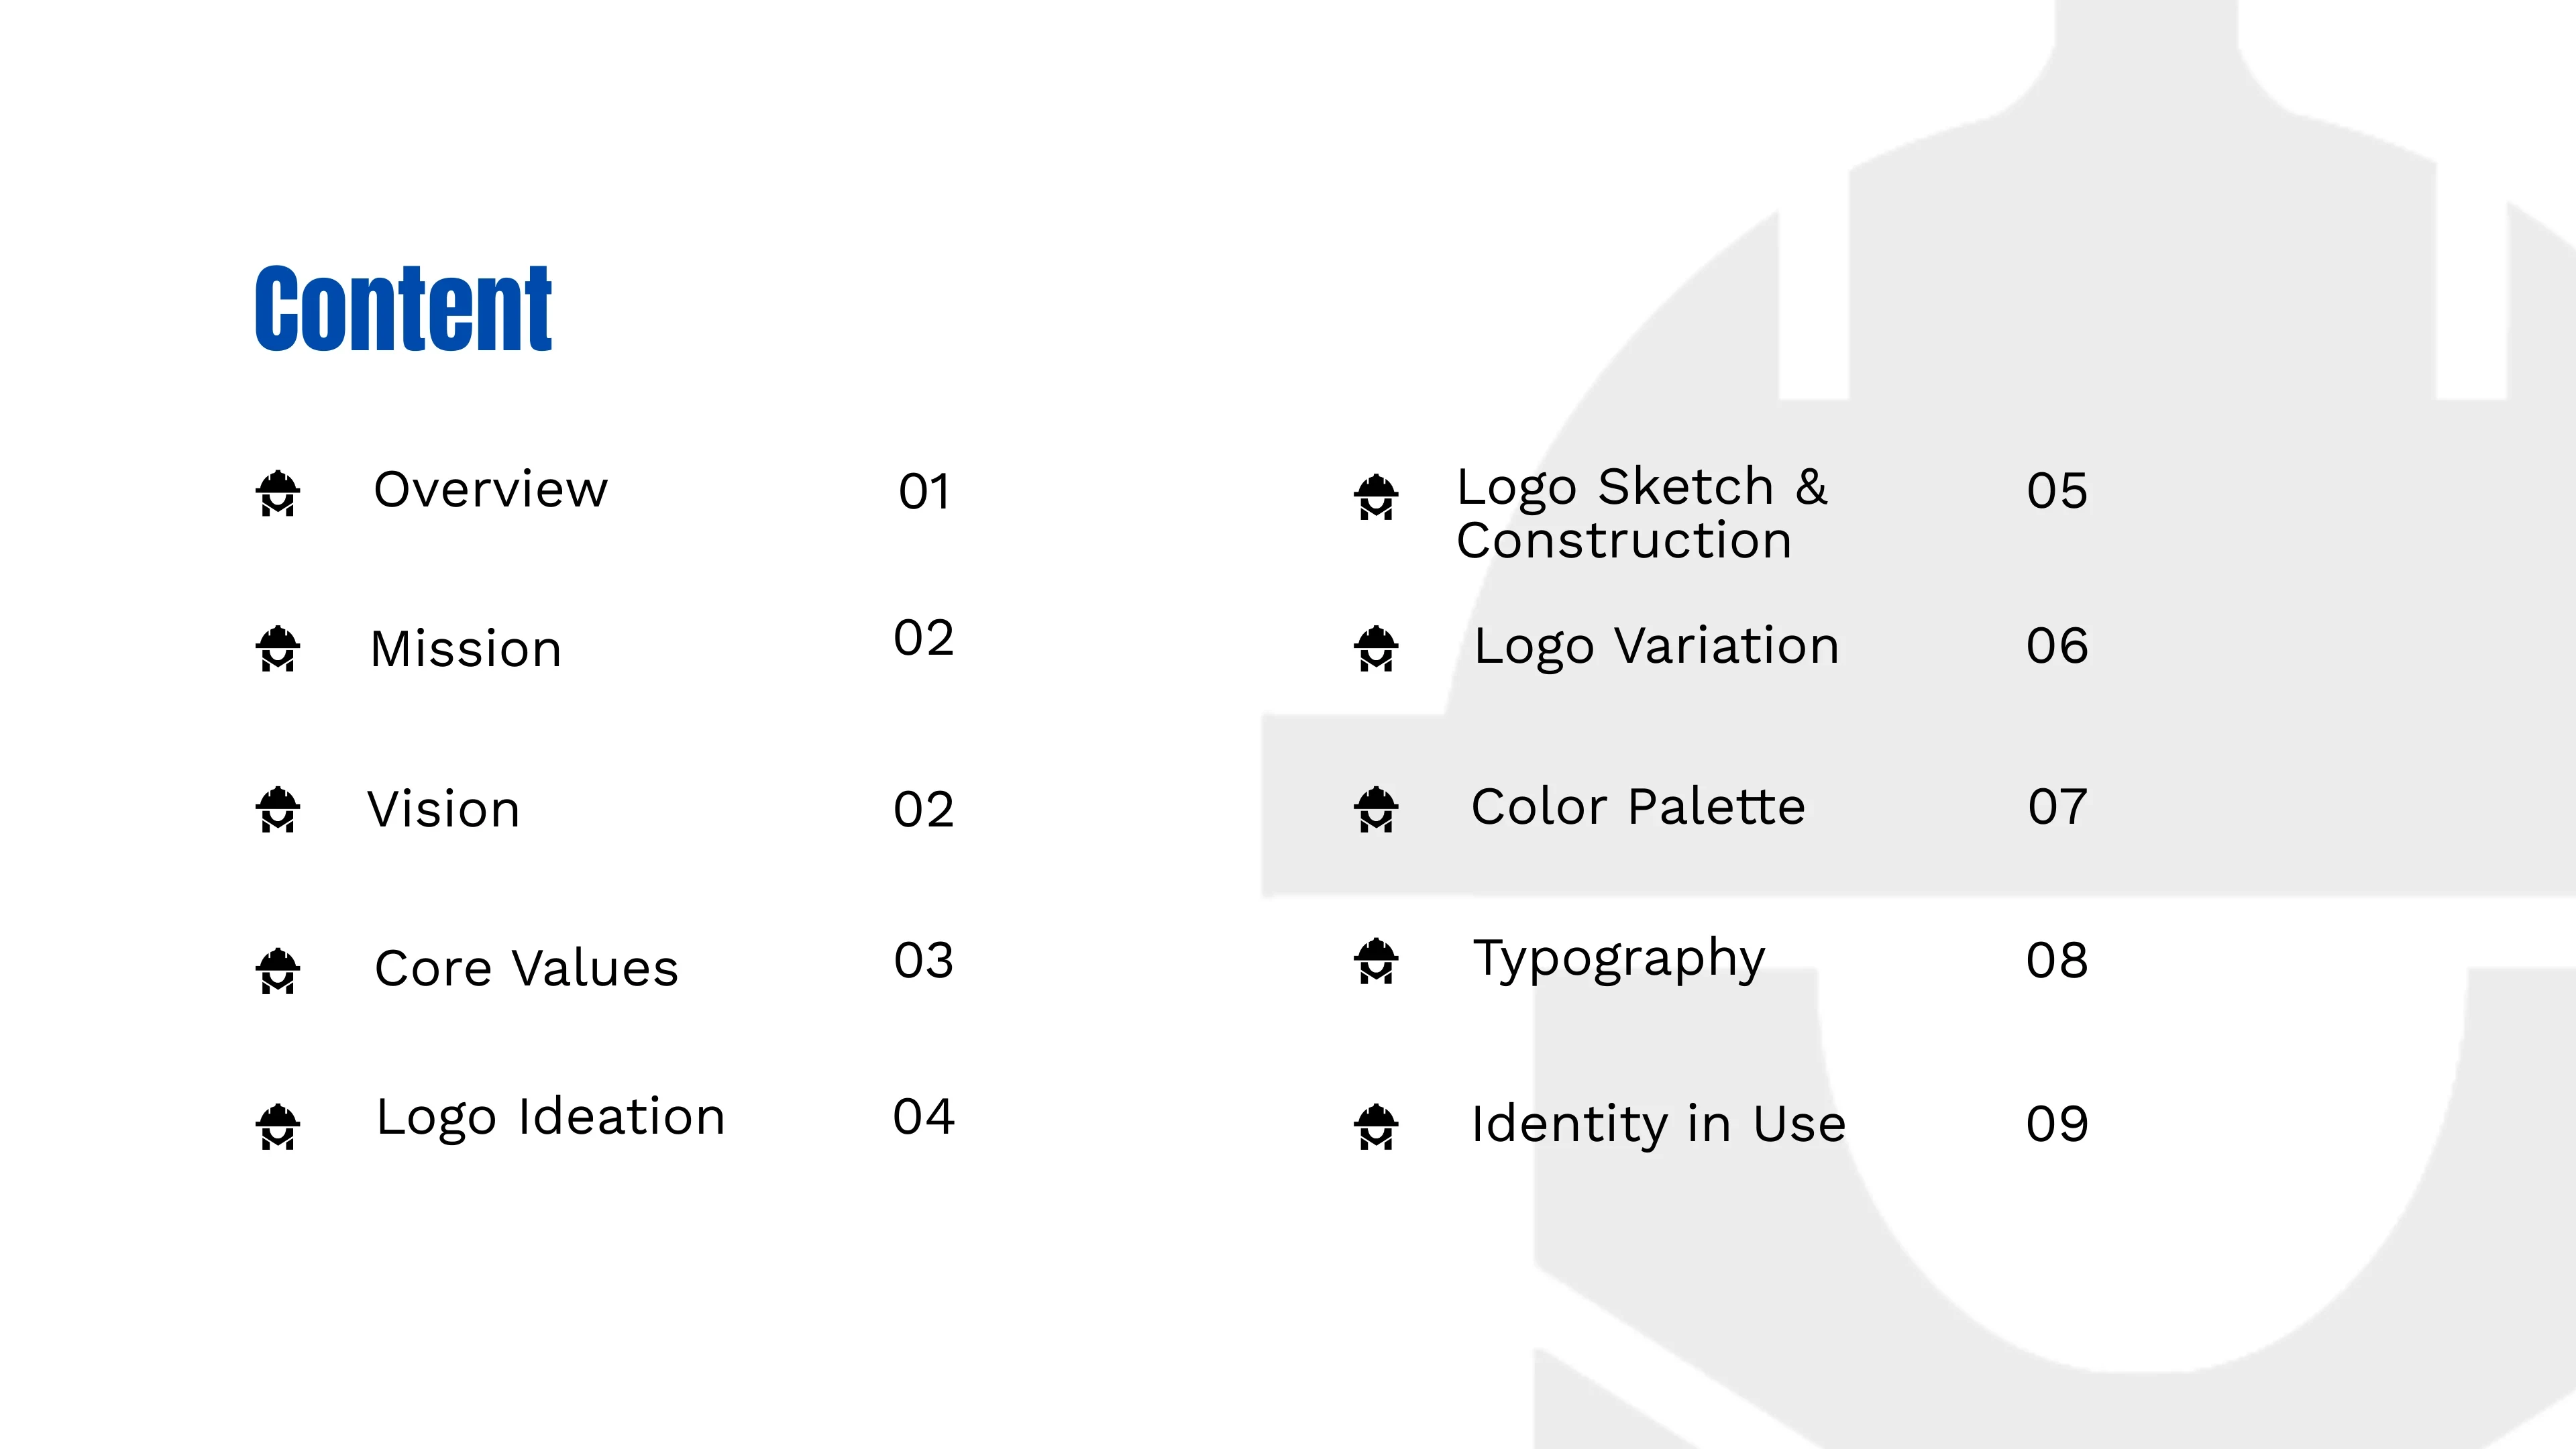Click the helmet icon beside Logo Sketch & Construction
Screen dimensions: 2576x1449
click(1376, 497)
